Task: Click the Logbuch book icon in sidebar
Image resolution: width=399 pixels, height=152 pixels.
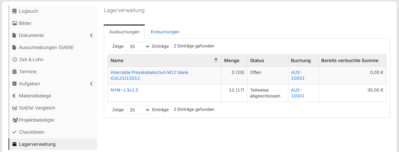Action: click(x=14, y=11)
